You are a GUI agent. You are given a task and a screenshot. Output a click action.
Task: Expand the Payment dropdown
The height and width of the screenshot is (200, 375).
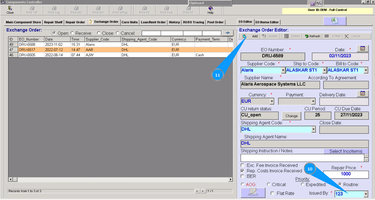tap(313, 101)
